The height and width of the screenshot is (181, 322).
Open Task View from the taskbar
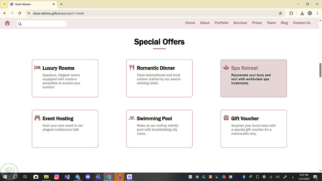pos(25,177)
